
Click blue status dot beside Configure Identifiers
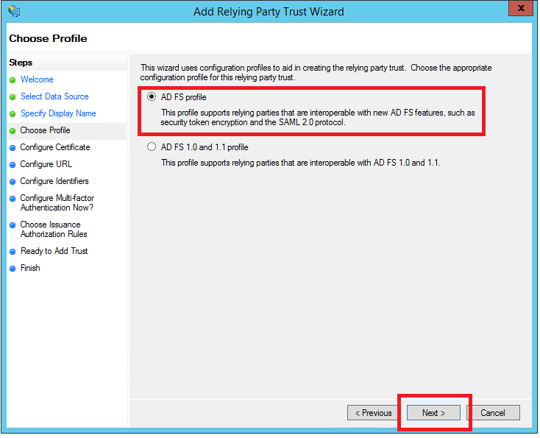pos(13,182)
